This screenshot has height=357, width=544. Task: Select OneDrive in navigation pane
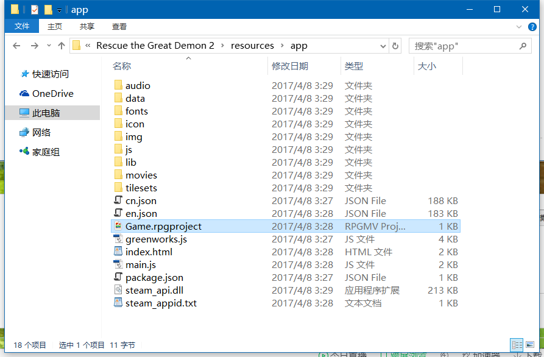click(52, 94)
